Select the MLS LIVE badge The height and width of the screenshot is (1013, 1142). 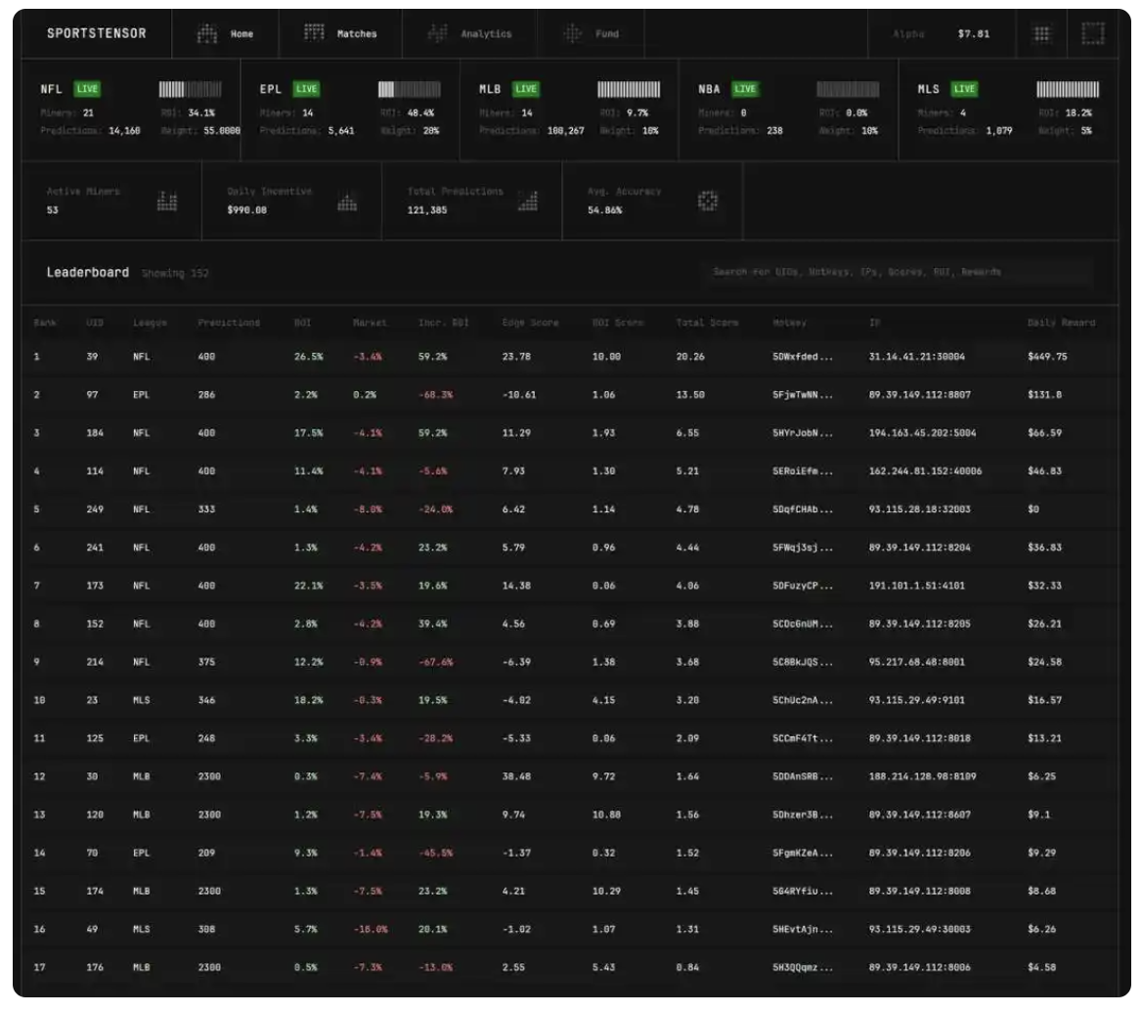[964, 89]
